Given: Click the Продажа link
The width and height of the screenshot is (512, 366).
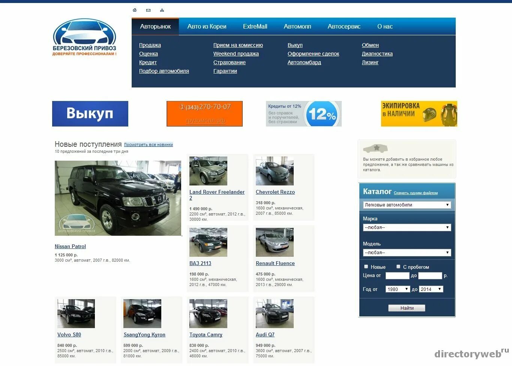Looking at the screenshot, I should pos(150,45).
